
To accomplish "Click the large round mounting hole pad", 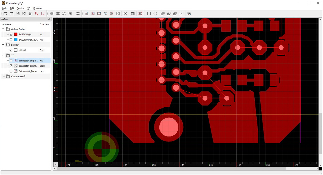I will tap(169, 127).
